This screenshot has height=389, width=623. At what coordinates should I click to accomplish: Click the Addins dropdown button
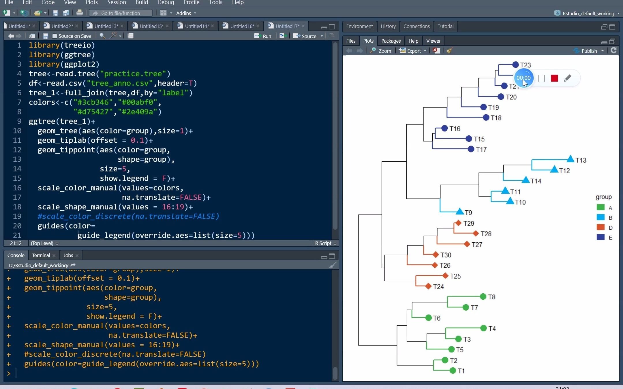187,13
